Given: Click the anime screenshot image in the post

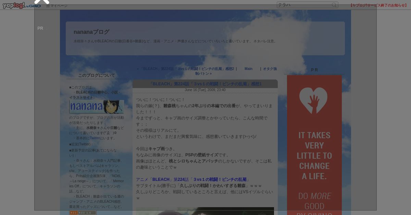Looking at the screenshot, I should point(205,211).
